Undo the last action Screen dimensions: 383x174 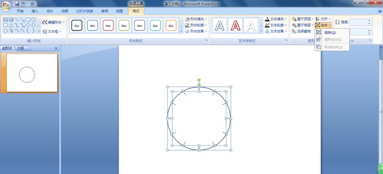point(23,4)
